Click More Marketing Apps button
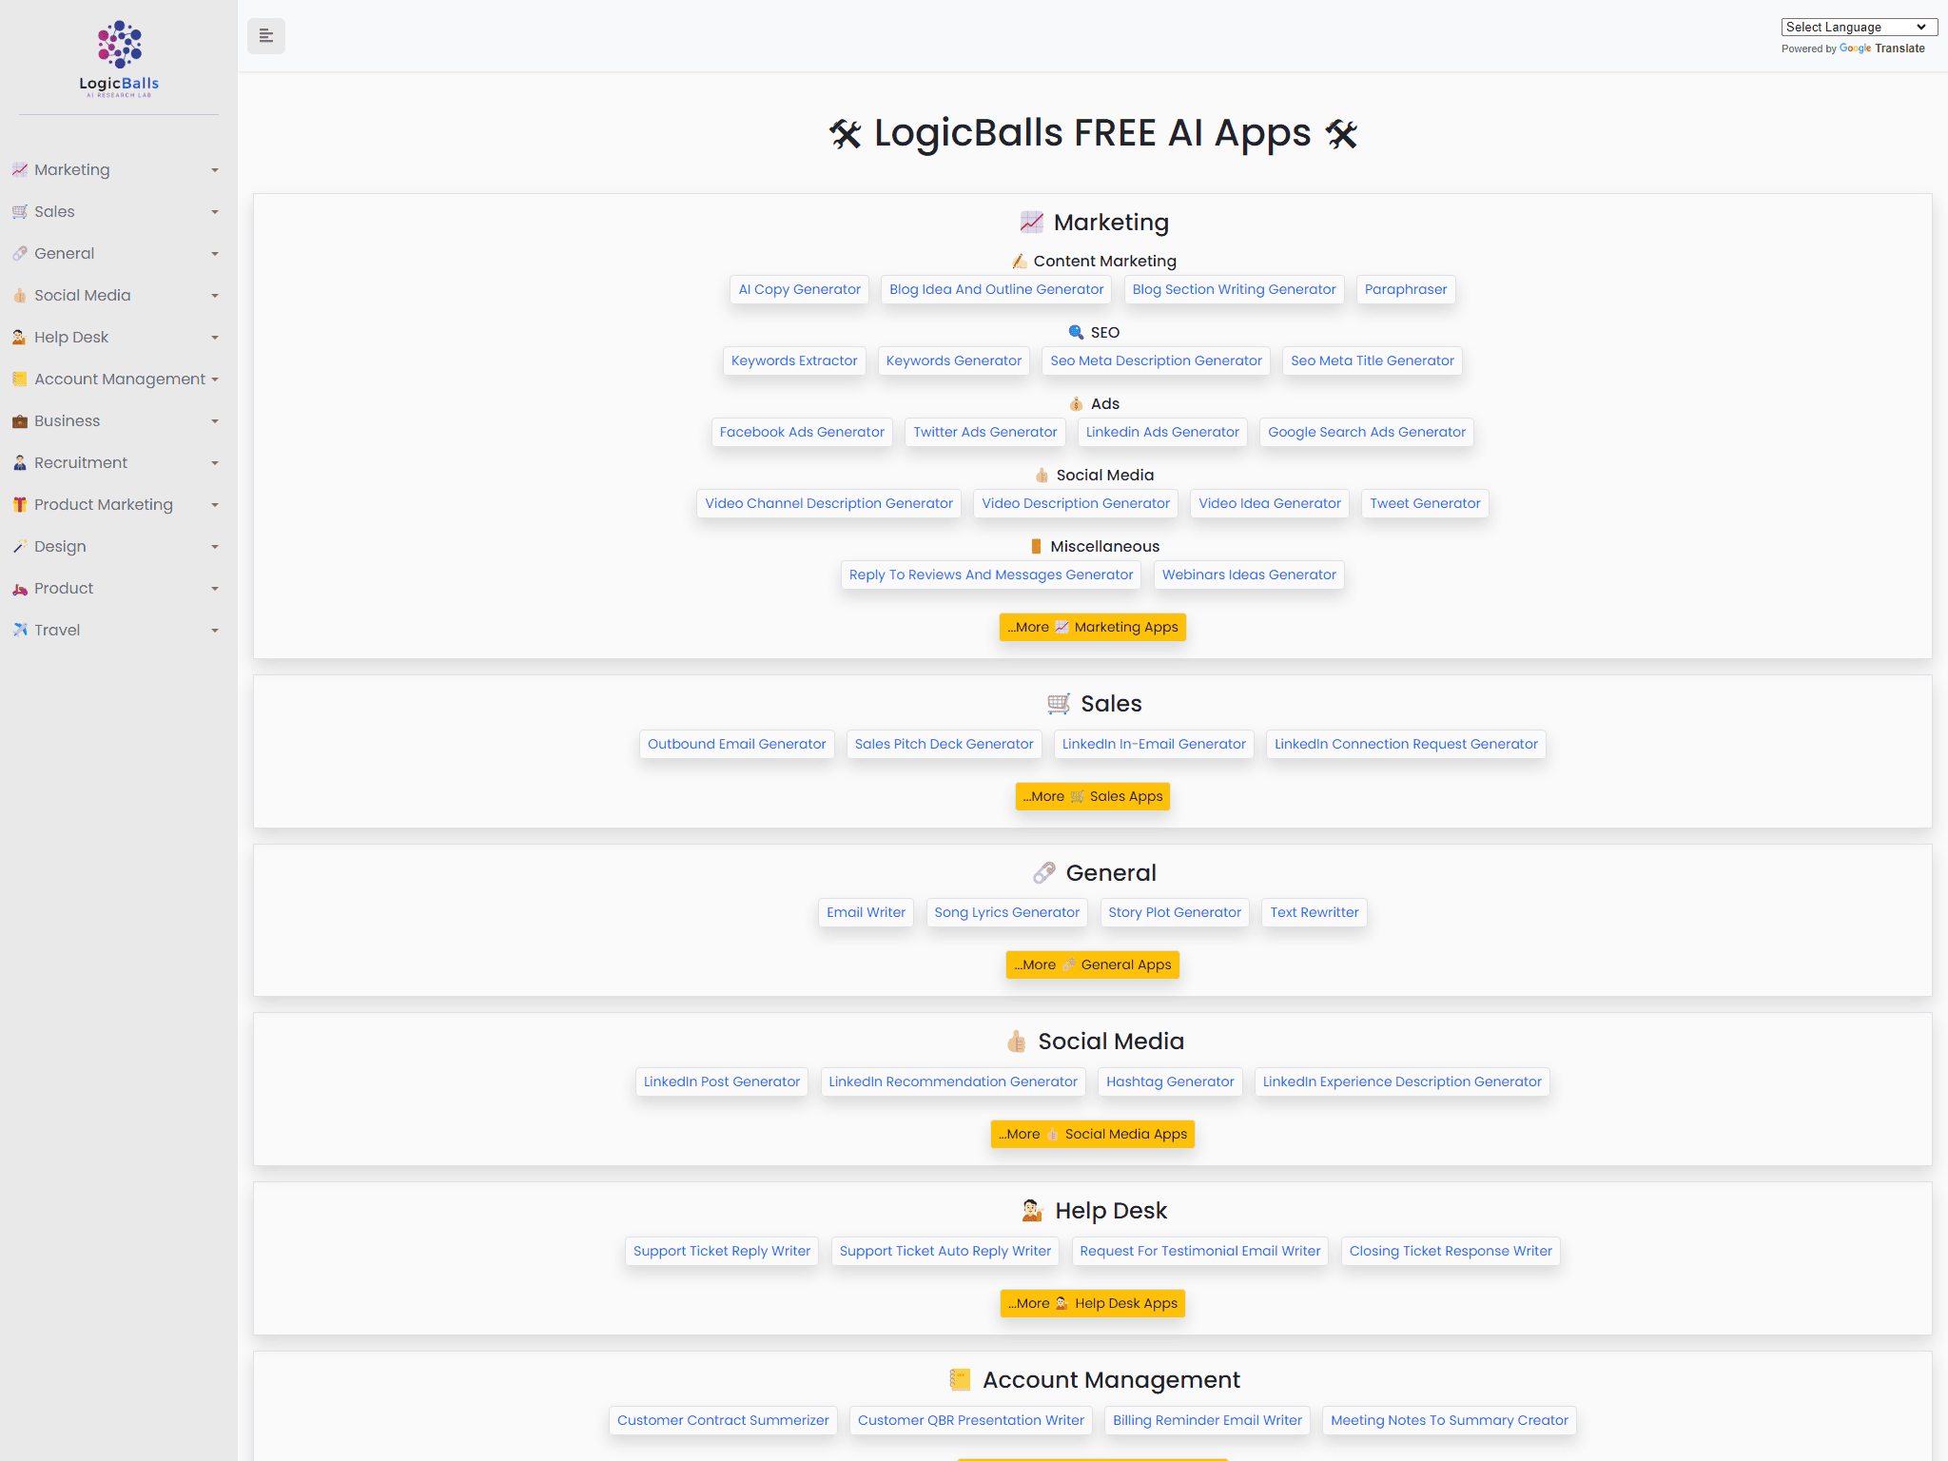 coord(1093,628)
